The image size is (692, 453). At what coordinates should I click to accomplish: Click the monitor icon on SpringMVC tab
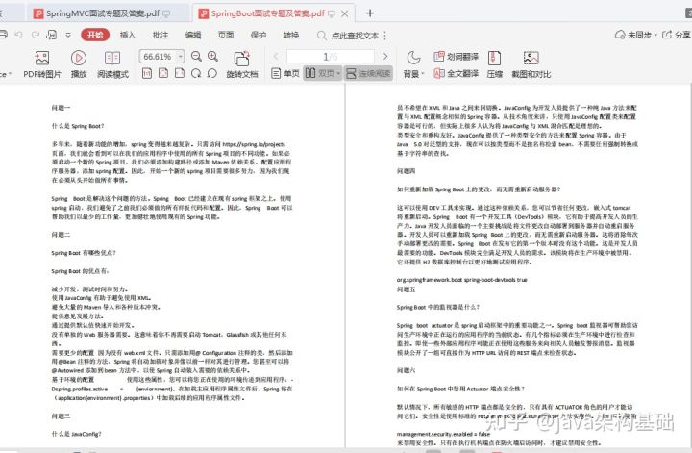pos(166,14)
